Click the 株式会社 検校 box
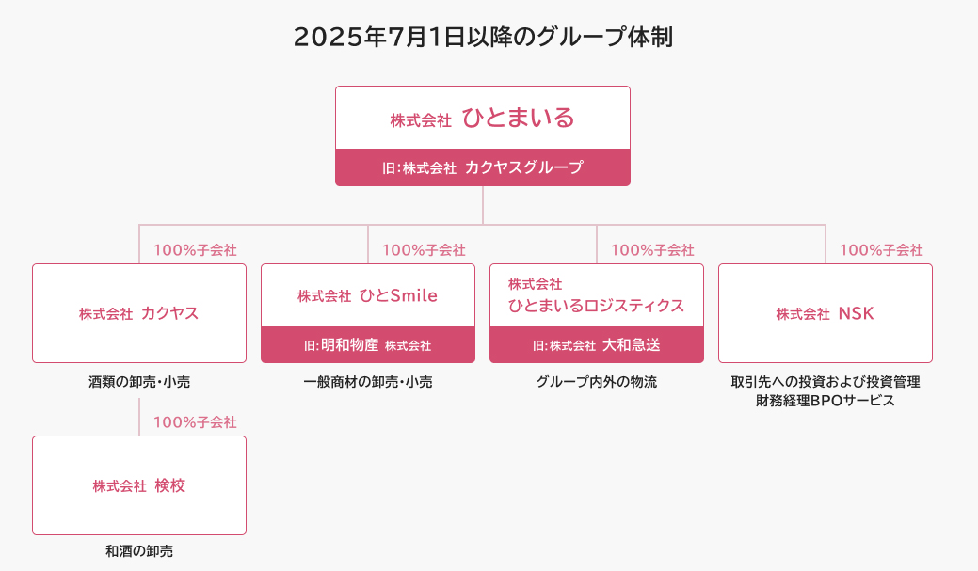Viewport: 978px width, 571px height. pyautogui.click(x=139, y=485)
